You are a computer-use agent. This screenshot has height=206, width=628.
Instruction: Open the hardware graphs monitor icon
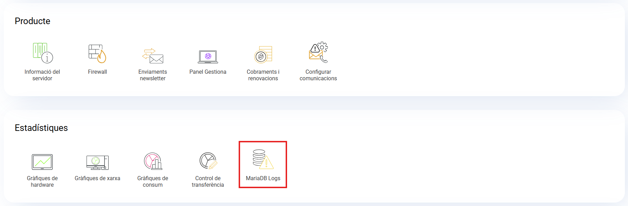pyautogui.click(x=42, y=162)
